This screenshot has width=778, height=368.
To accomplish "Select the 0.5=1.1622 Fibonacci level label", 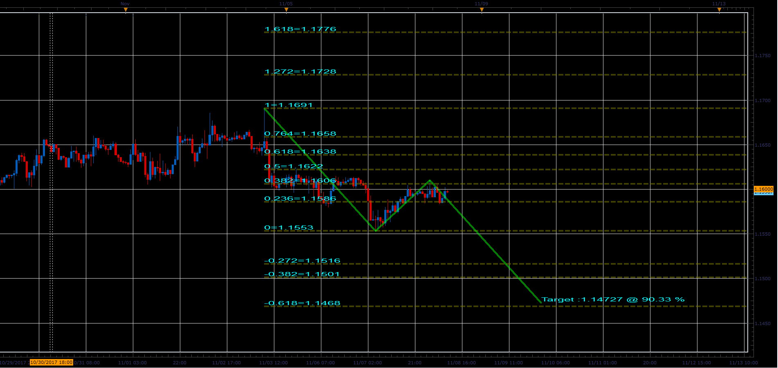I will point(294,166).
